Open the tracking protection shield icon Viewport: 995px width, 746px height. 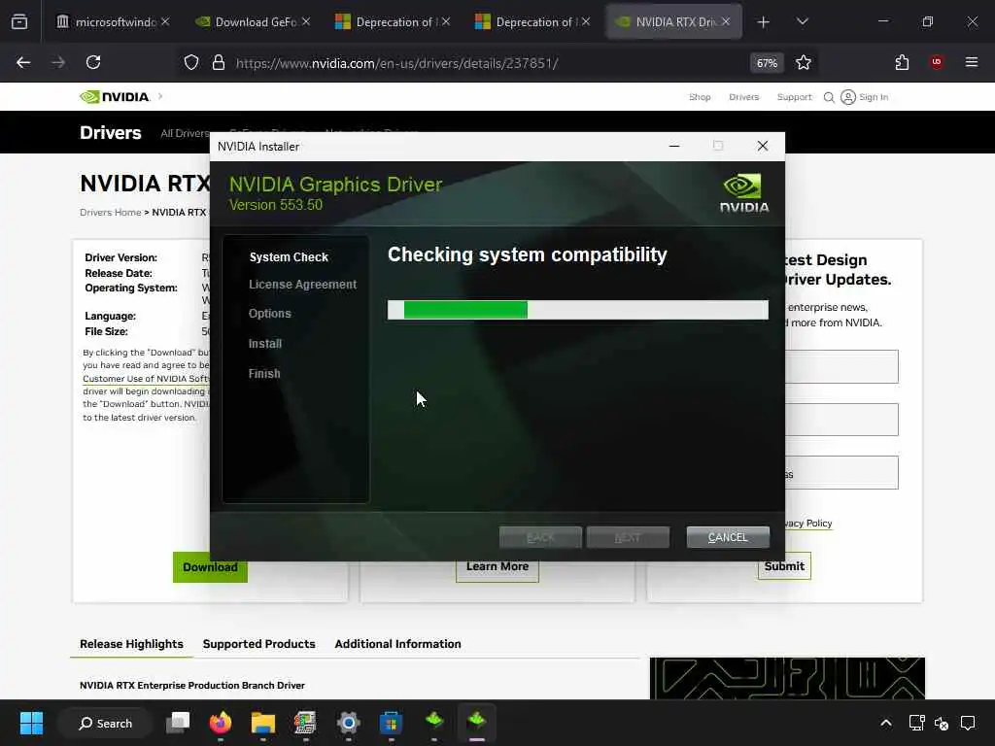(191, 62)
